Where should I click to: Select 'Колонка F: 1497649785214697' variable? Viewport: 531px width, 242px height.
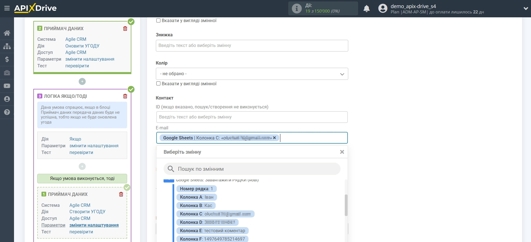click(212, 239)
